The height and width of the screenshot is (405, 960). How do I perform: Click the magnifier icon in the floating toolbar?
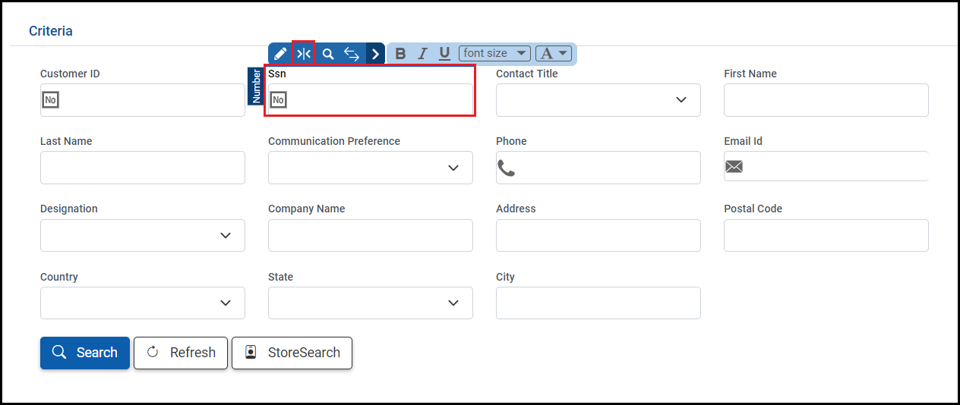[x=328, y=54]
